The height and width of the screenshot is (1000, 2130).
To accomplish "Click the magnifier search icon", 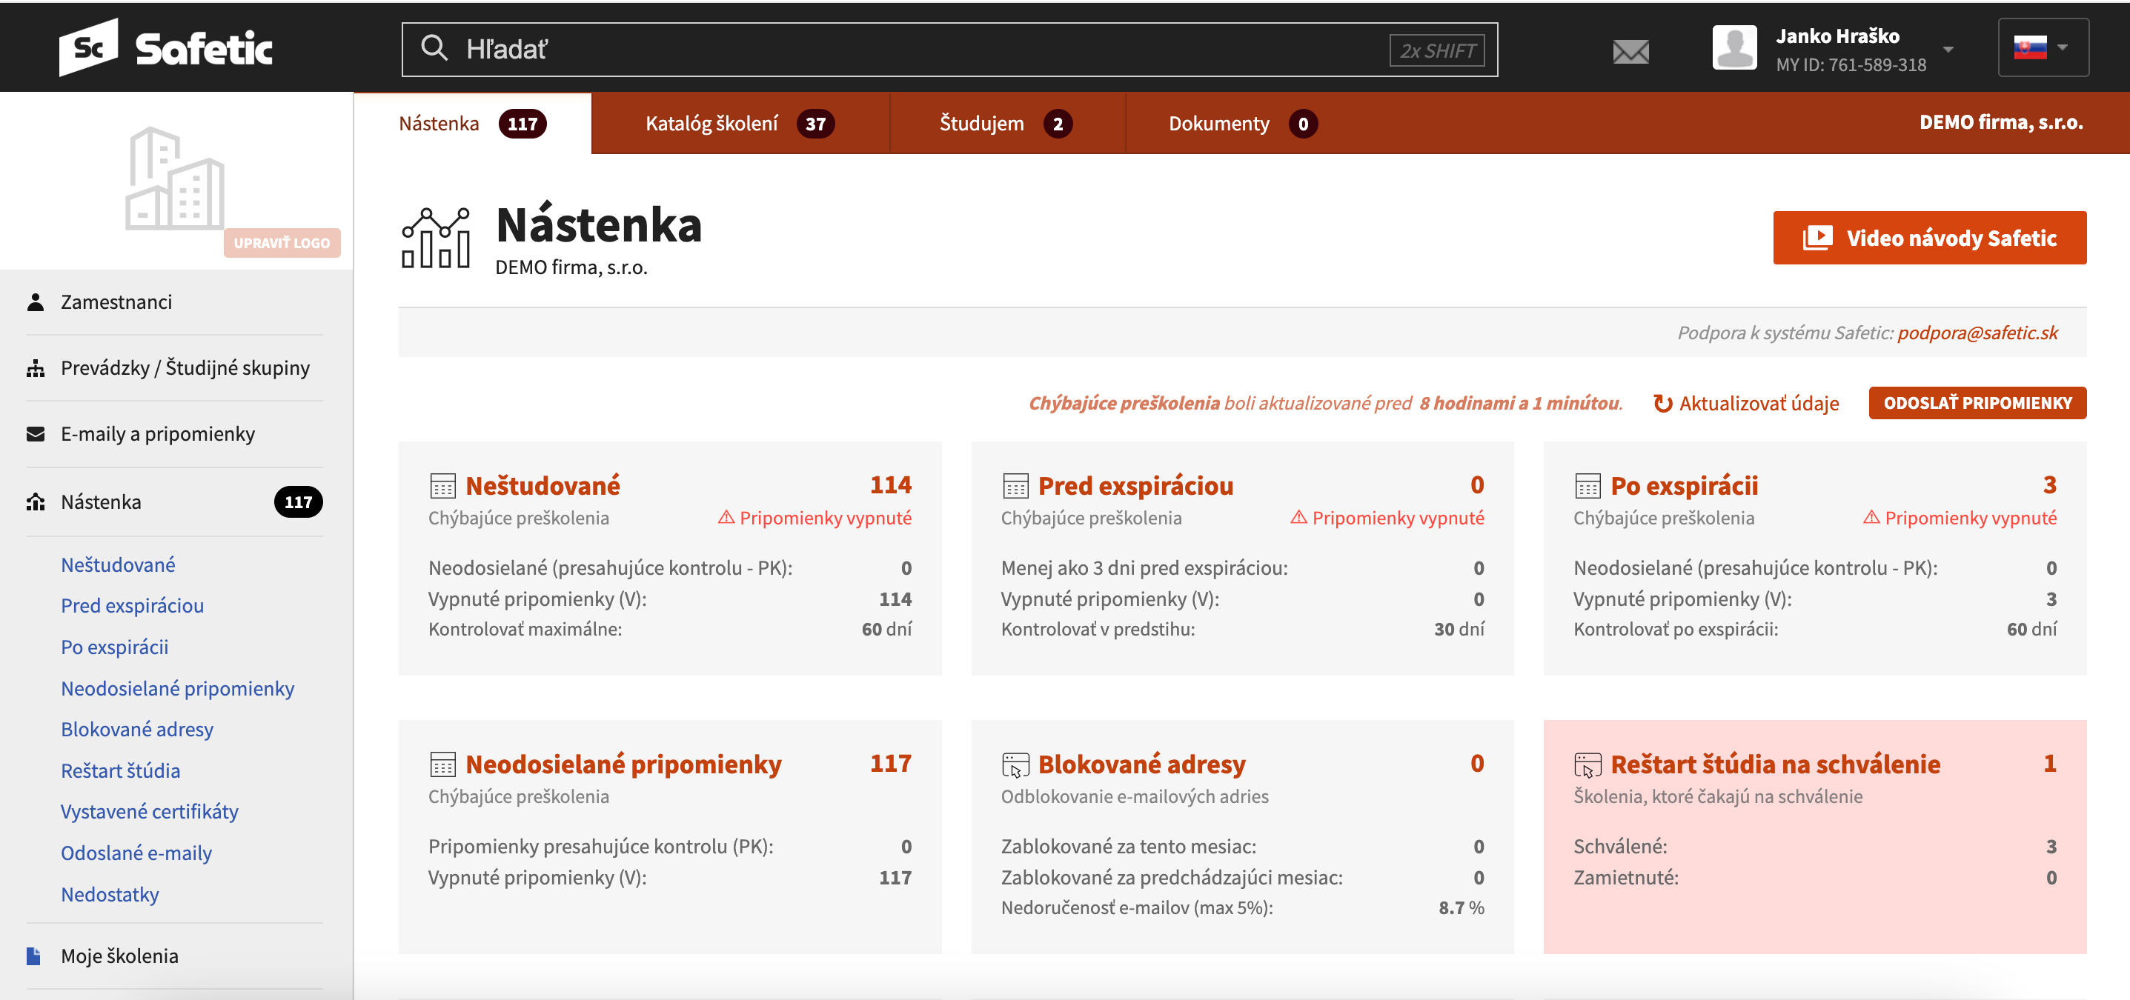I will pos(434,48).
